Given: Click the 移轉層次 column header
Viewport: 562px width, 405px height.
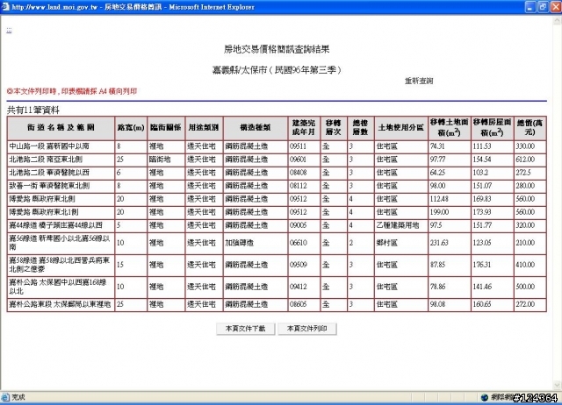Looking at the screenshot, I should tap(334, 128).
